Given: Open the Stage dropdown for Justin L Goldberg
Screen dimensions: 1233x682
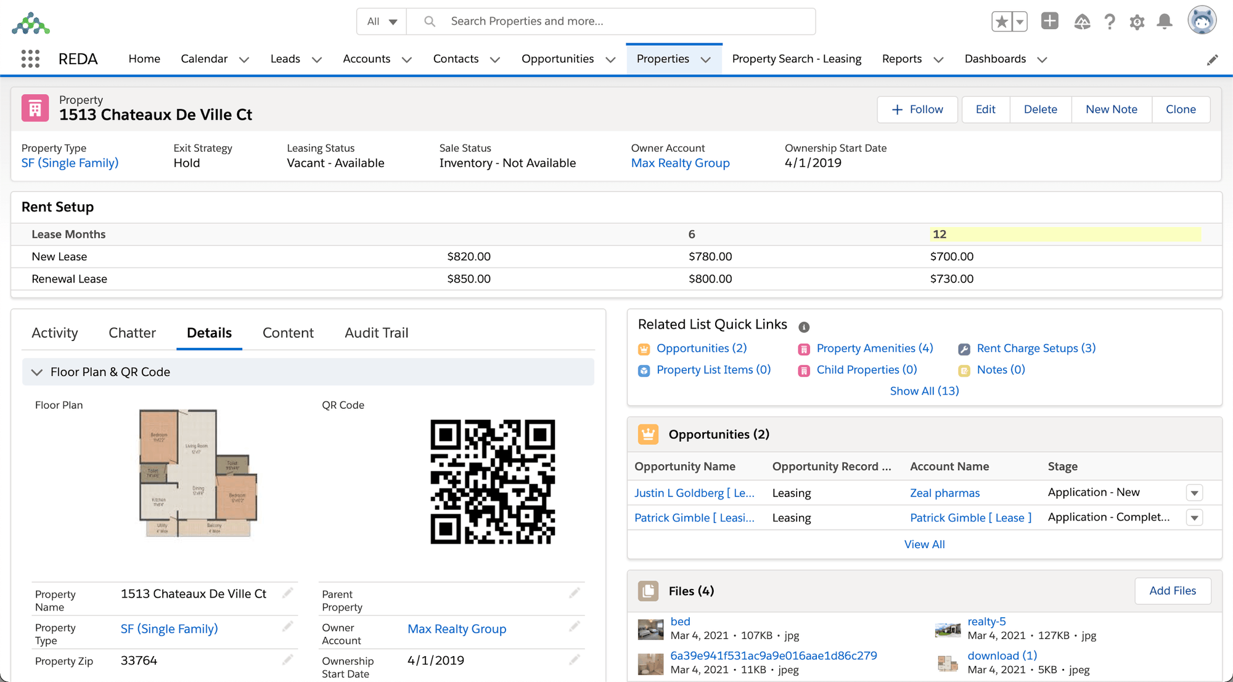Looking at the screenshot, I should (1194, 493).
